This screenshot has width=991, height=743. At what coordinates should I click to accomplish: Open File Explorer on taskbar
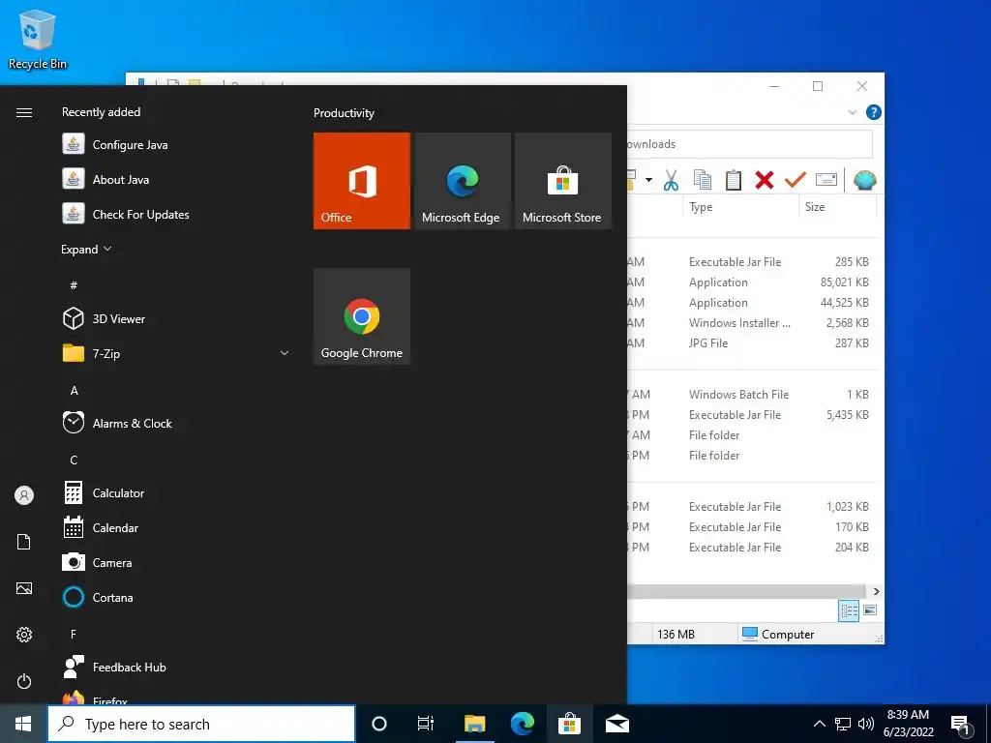(x=474, y=724)
